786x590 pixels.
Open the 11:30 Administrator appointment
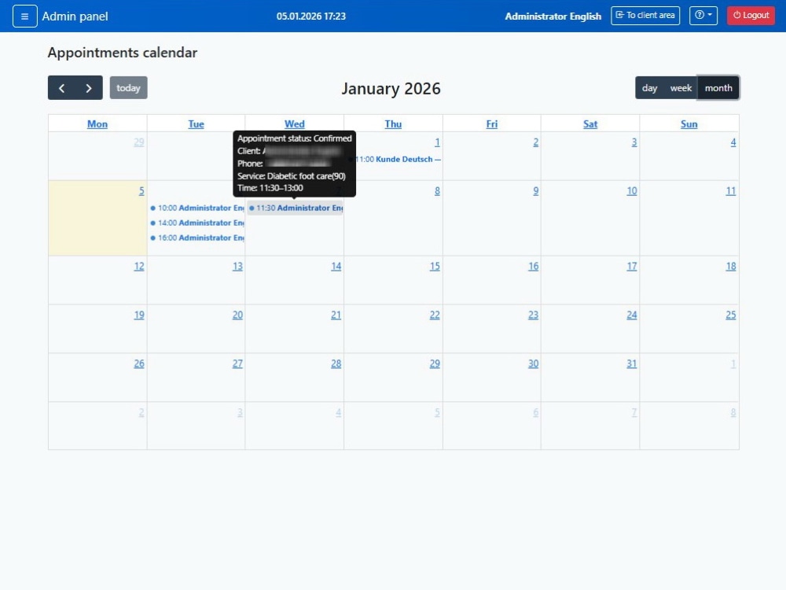pos(296,208)
